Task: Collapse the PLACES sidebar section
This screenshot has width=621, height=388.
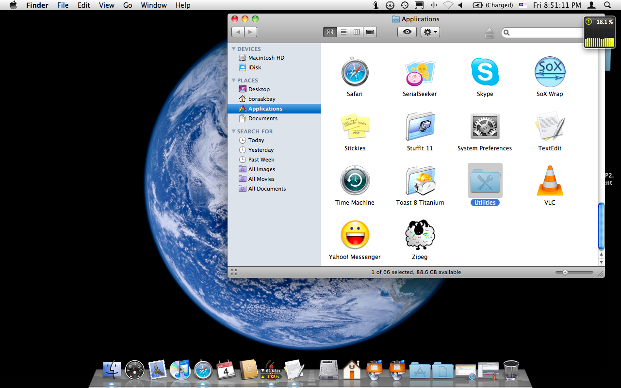Action: (234, 81)
